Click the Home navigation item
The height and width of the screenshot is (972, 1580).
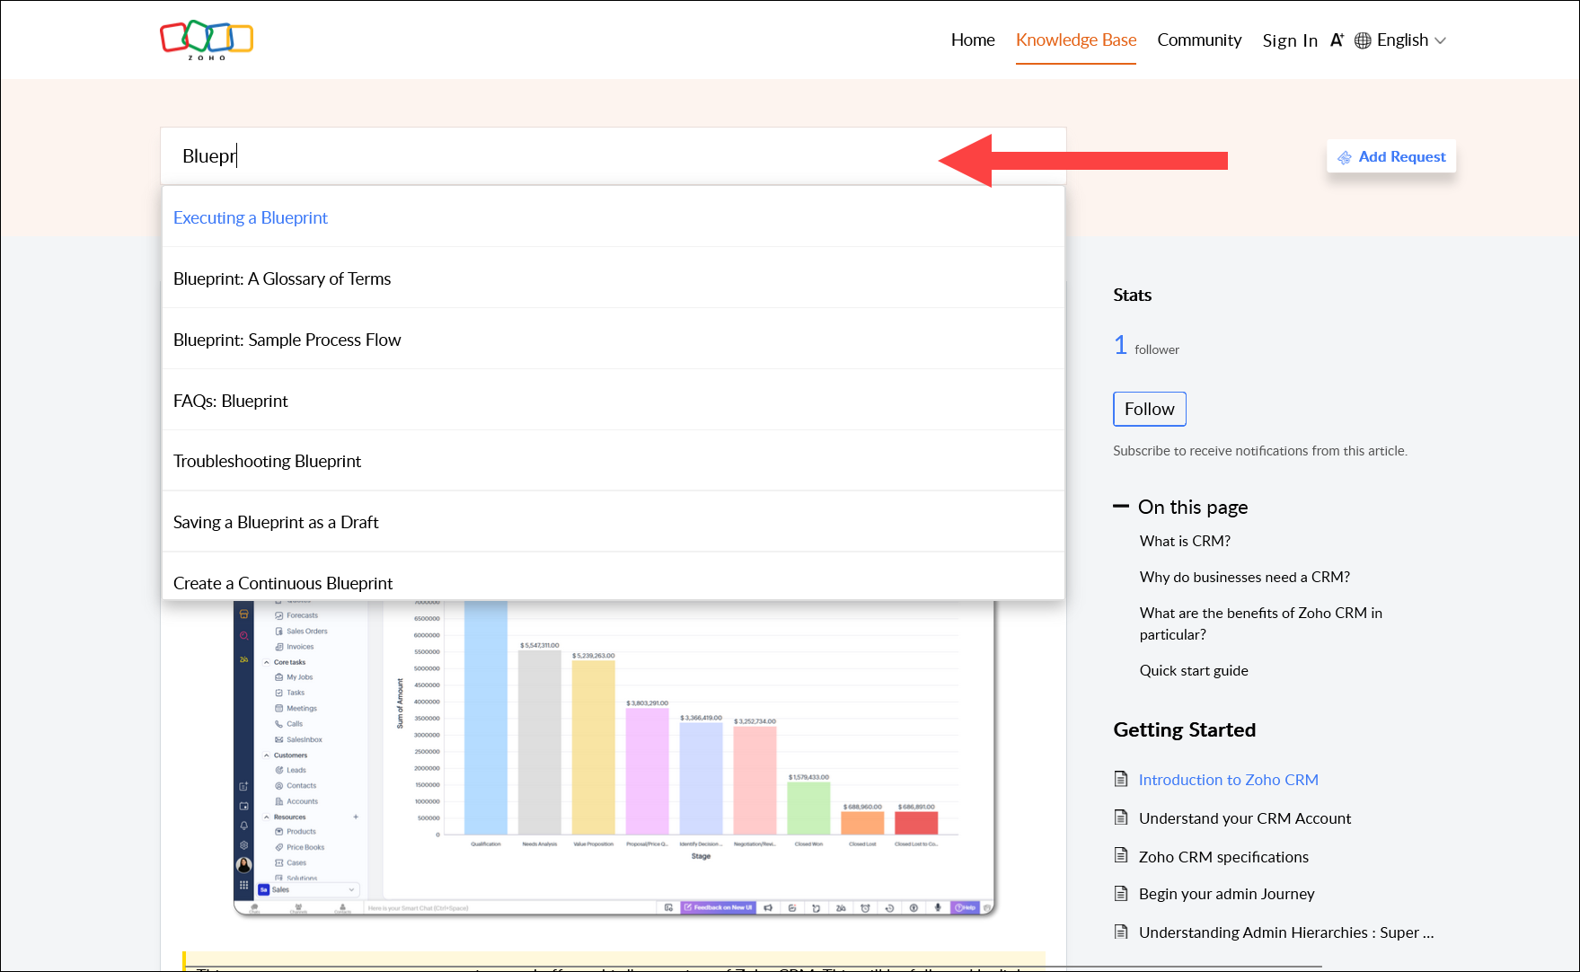point(972,40)
